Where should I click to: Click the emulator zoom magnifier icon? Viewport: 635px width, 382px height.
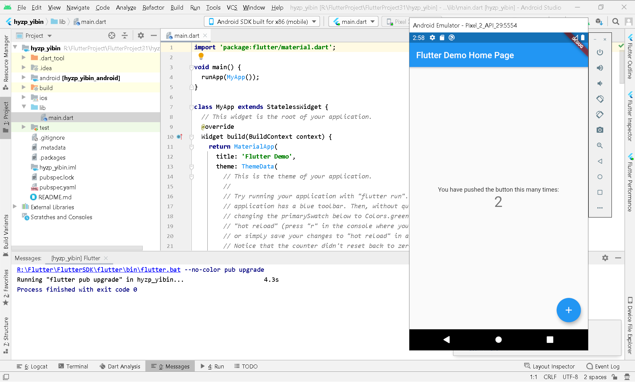[x=600, y=146]
